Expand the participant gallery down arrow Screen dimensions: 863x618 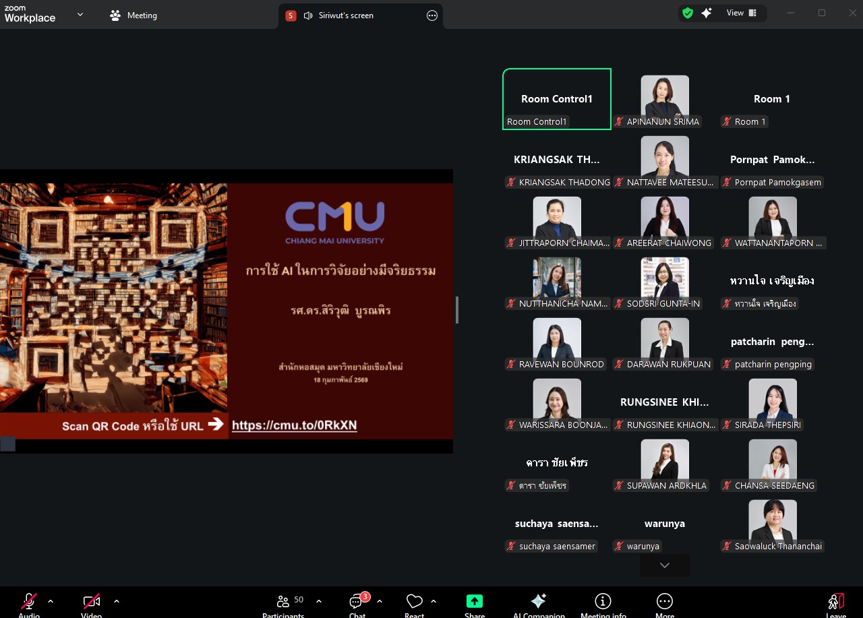665,565
